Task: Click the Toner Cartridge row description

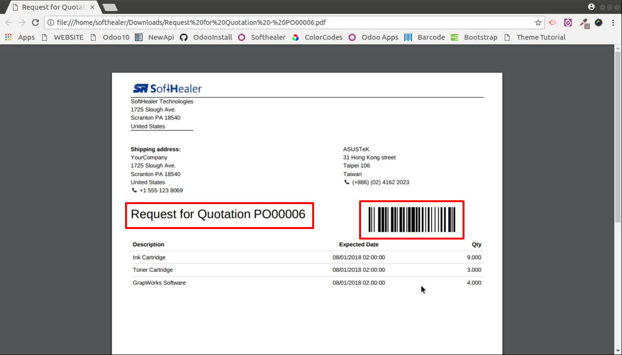Action: pyautogui.click(x=153, y=270)
